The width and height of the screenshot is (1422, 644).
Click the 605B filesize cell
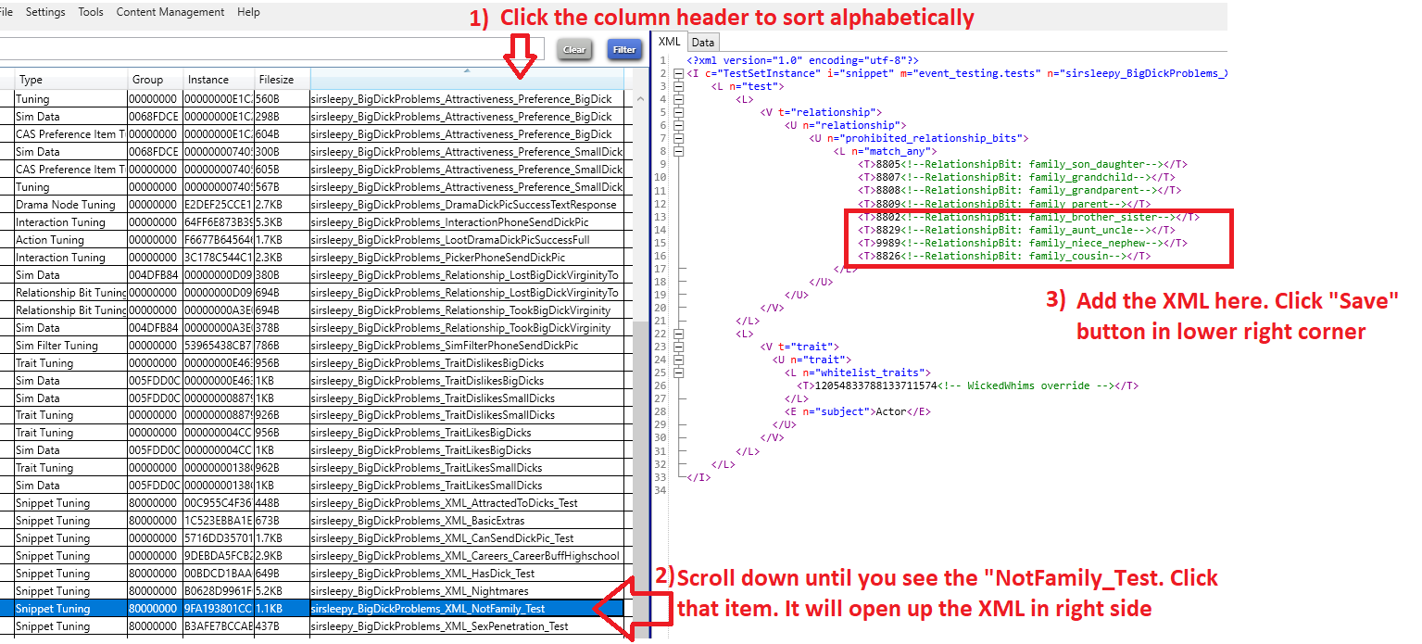point(282,170)
